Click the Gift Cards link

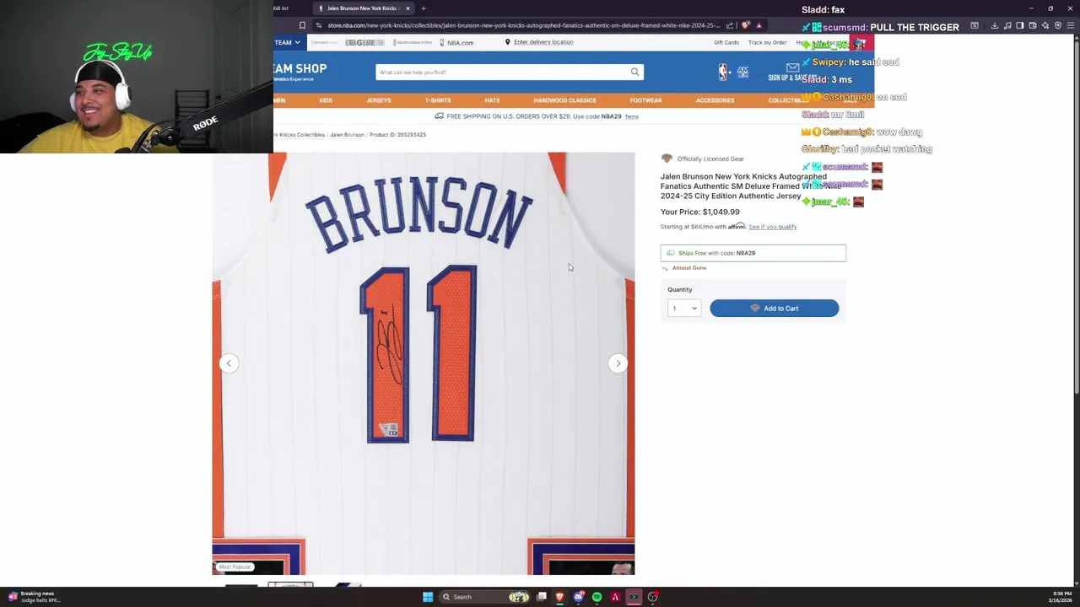coord(726,42)
